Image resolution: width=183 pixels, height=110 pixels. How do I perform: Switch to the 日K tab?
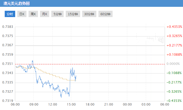pyautogui.click(x=21, y=14)
